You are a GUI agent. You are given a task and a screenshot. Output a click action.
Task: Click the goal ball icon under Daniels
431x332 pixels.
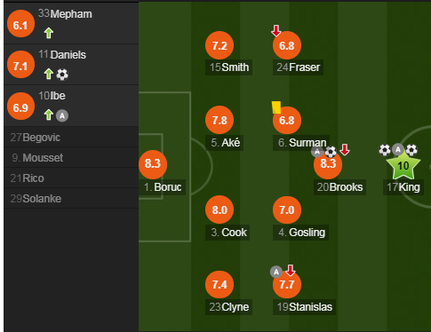[x=62, y=75]
